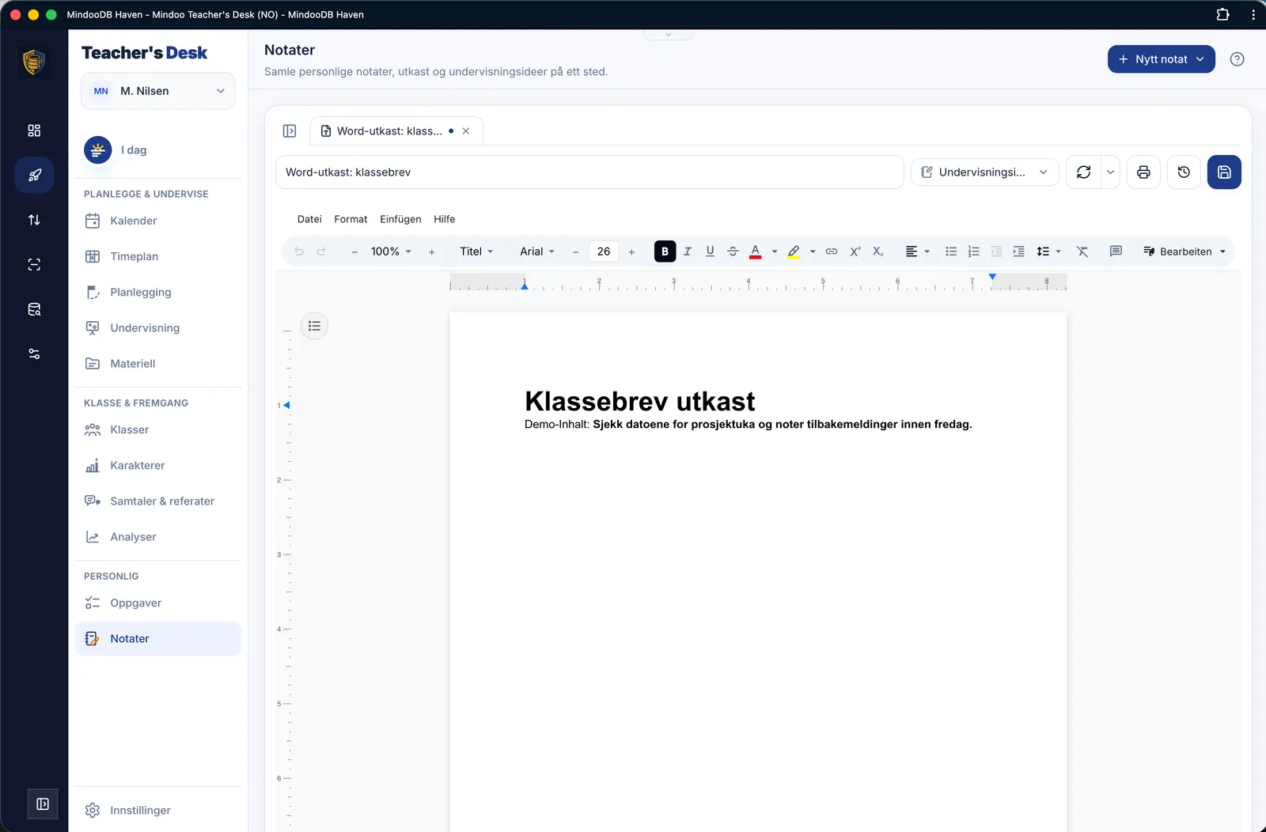This screenshot has width=1266, height=832.
Task: Close the Word-utkast note tab
Action: 466,131
